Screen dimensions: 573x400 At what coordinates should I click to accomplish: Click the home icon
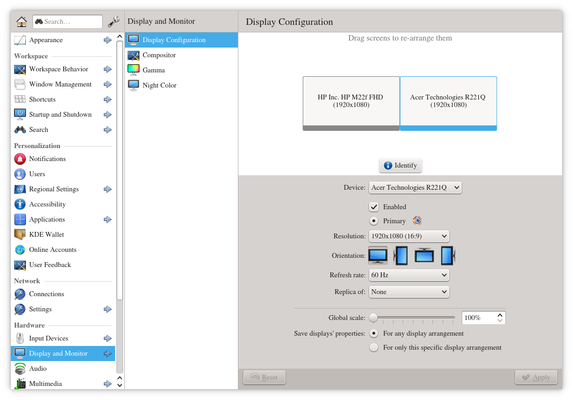pyautogui.click(x=22, y=22)
